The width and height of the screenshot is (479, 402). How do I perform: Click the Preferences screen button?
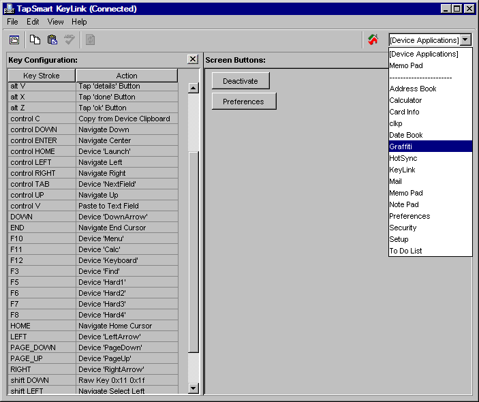click(x=243, y=102)
